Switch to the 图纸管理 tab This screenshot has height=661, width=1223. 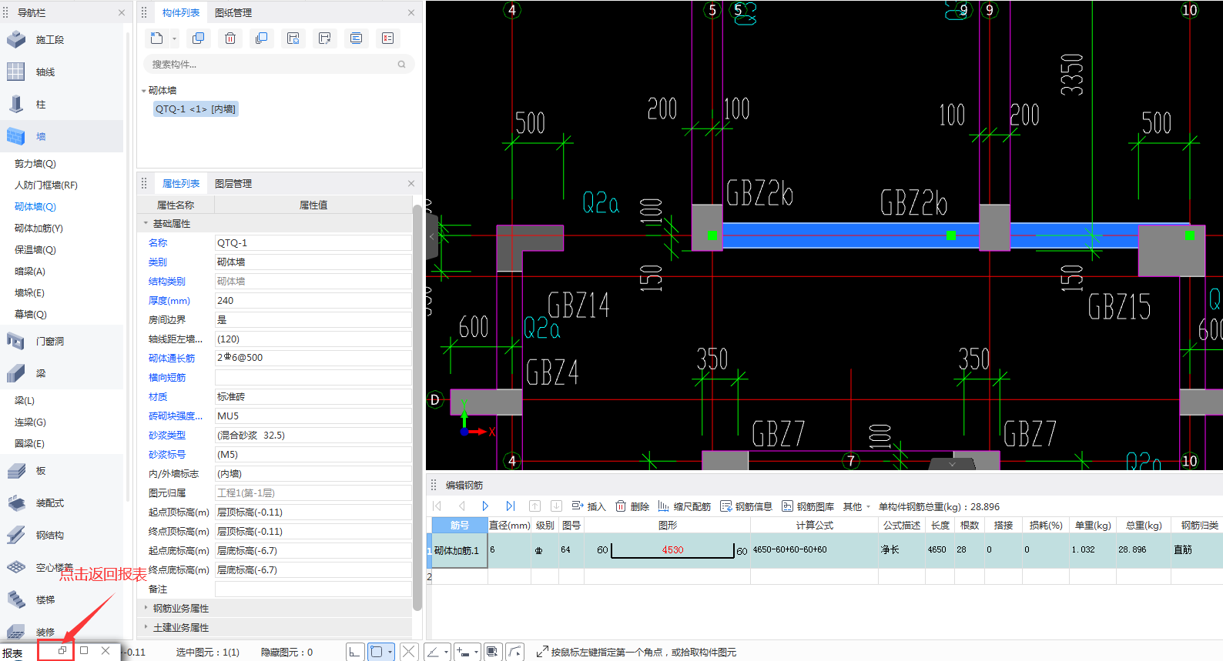click(x=233, y=12)
